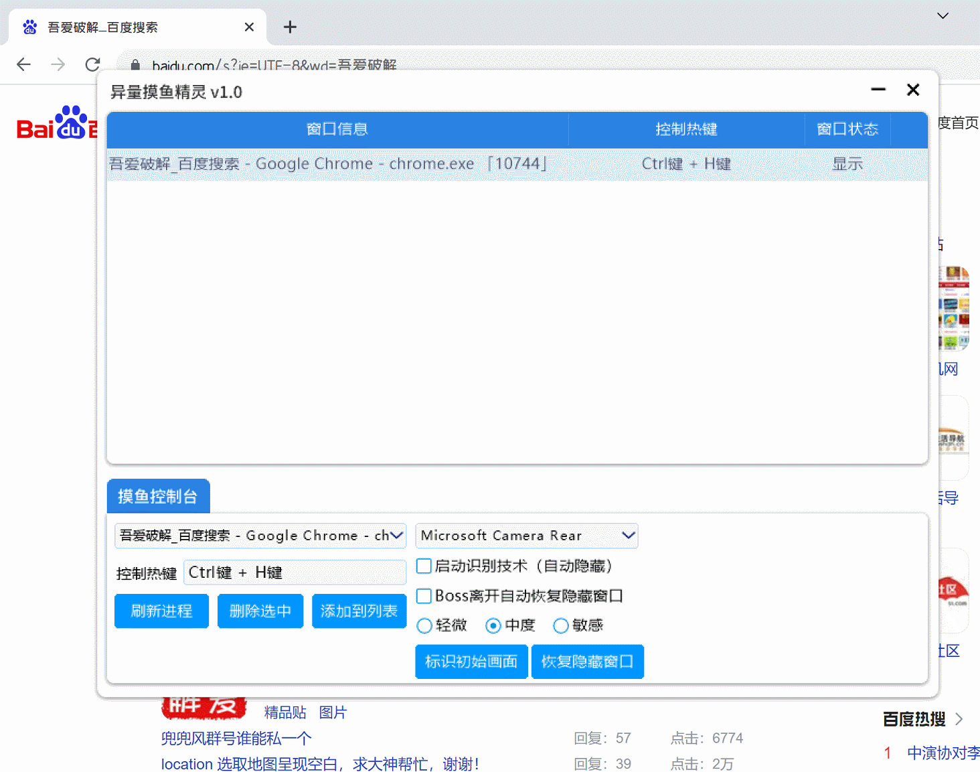Click the browser back arrow
The height and width of the screenshot is (772, 980).
click(x=23, y=64)
